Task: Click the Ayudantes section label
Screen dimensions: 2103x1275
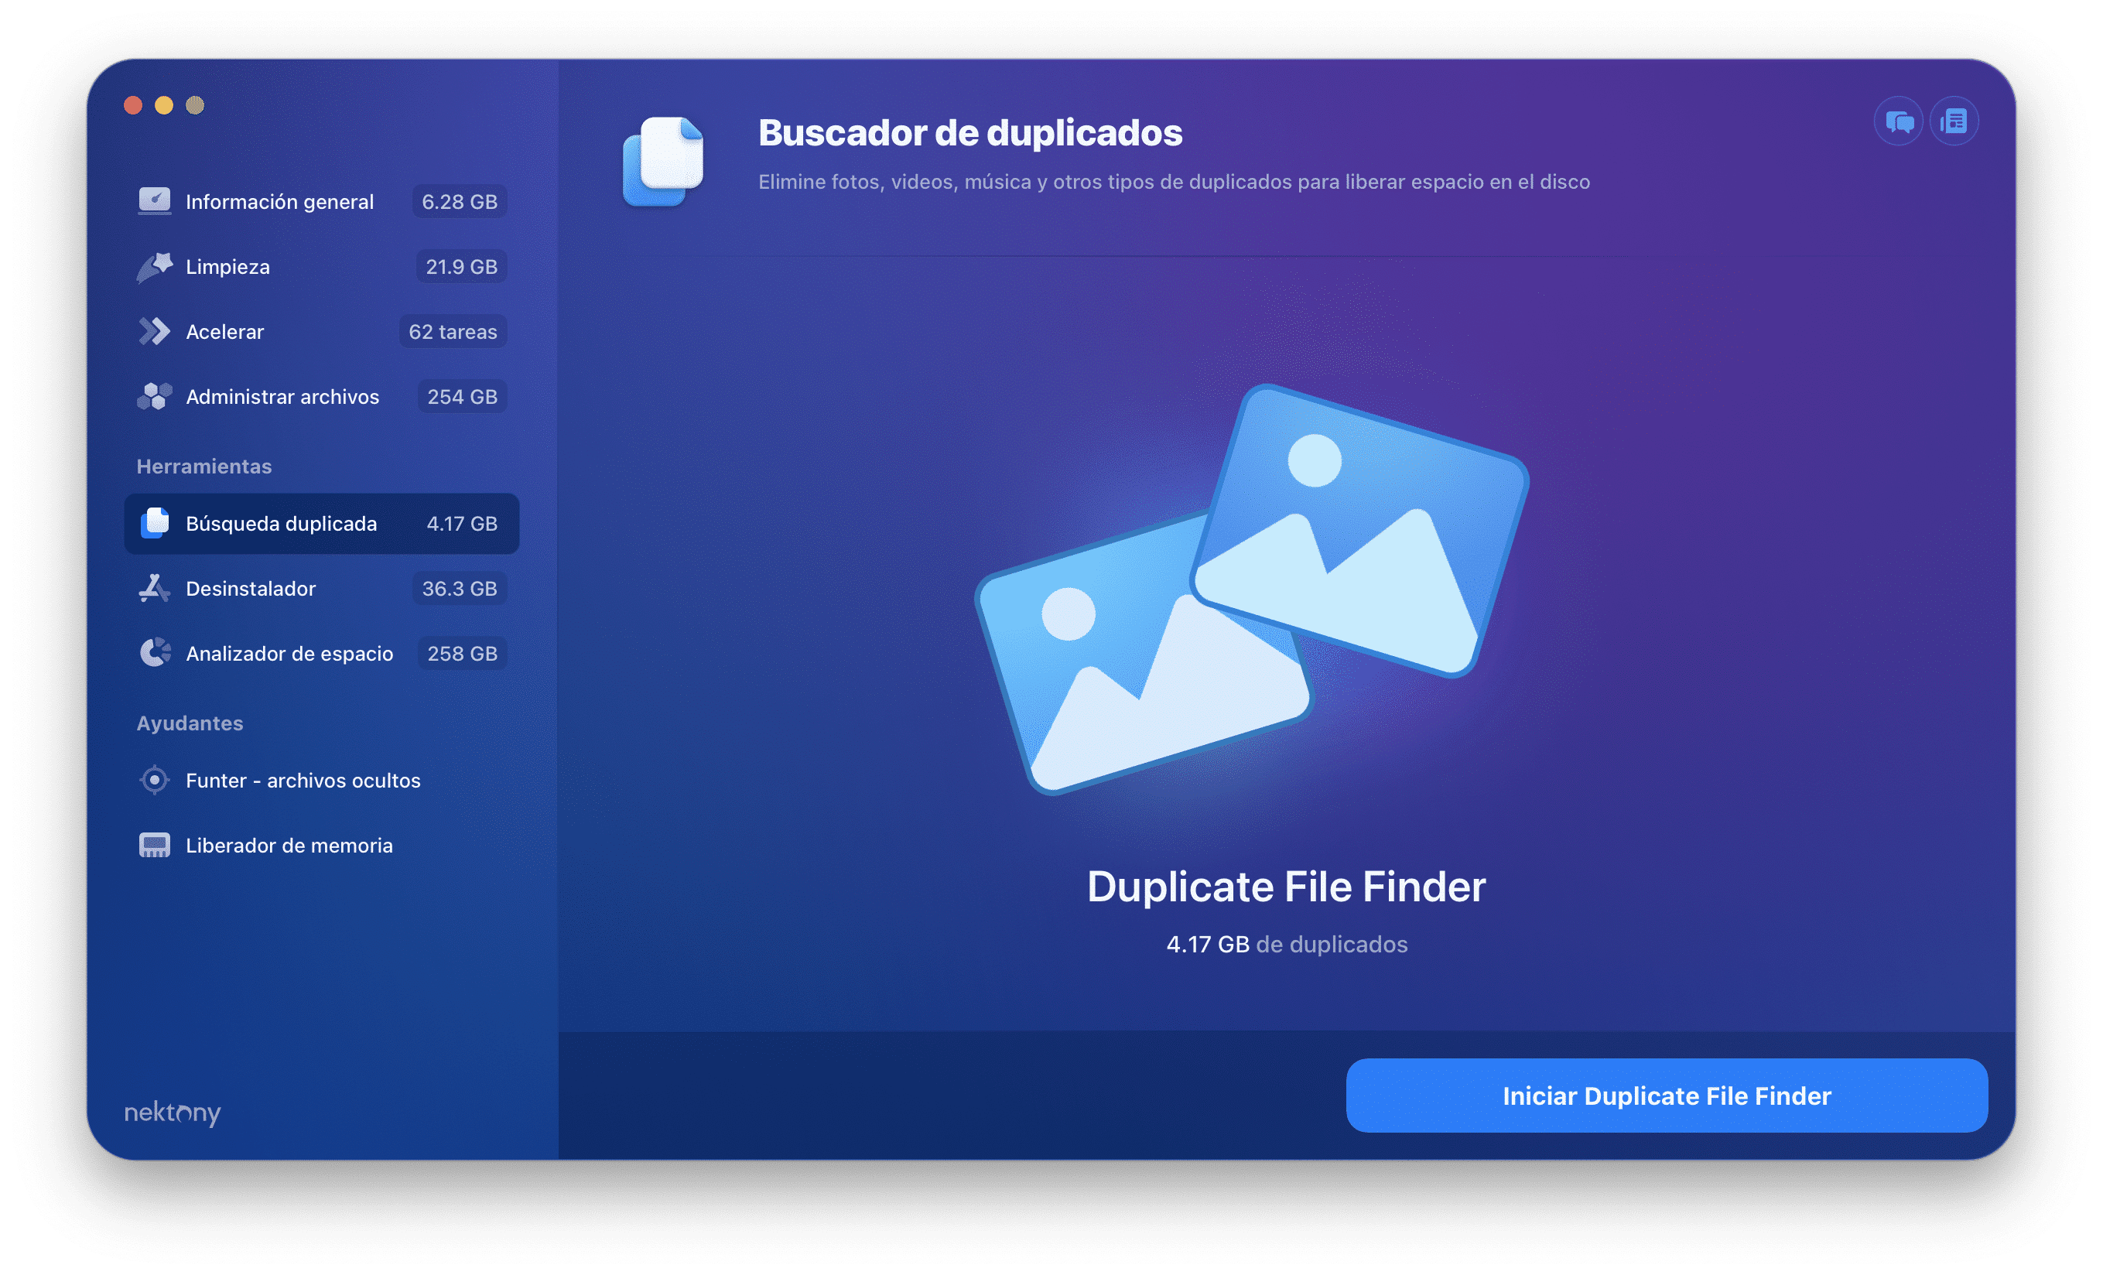Action: pos(190,723)
